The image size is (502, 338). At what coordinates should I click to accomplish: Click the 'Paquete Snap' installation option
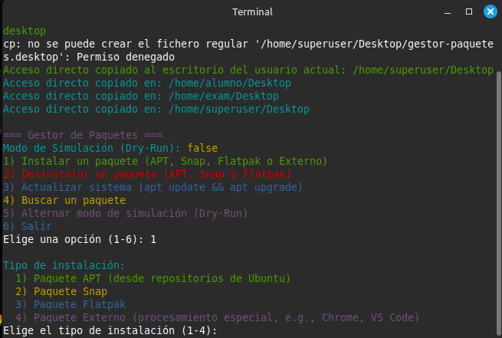61,291
